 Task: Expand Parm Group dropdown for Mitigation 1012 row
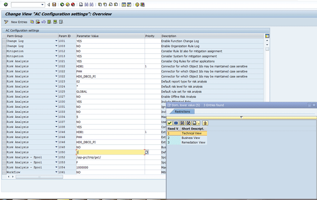tap(56, 51)
